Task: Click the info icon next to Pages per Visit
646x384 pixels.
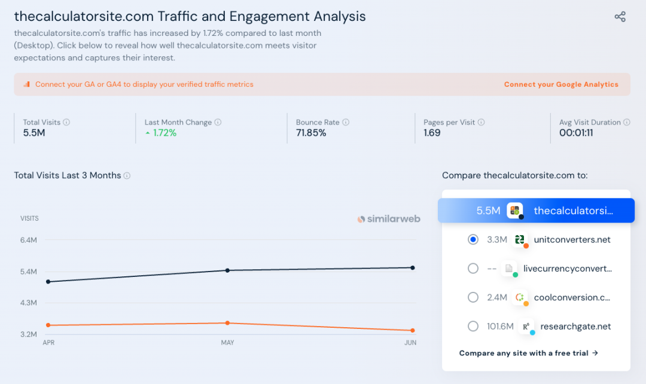Action: [x=482, y=122]
